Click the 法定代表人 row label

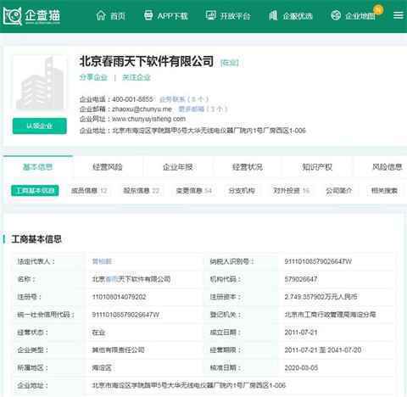pyautogui.click(x=36, y=261)
